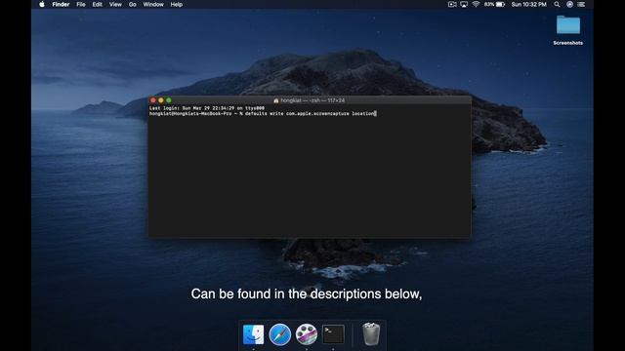
Task: Click the defaults write command text
Action: [309, 114]
